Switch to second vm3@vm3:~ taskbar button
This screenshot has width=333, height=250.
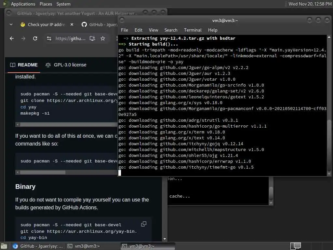click(x=148, y=246)
